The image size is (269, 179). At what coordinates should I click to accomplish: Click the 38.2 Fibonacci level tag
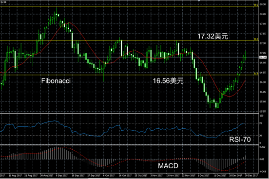tap(256, 5)
